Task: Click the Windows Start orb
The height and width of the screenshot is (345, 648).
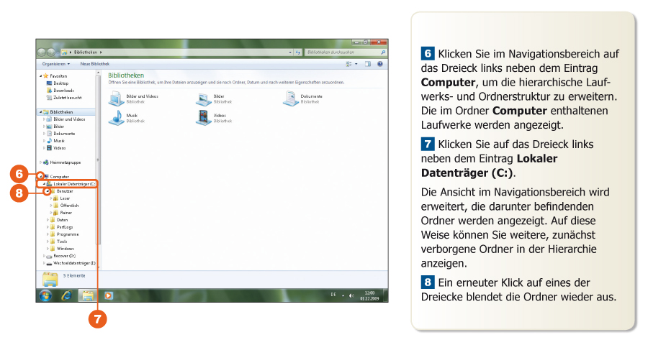Action: coord(45,295)
